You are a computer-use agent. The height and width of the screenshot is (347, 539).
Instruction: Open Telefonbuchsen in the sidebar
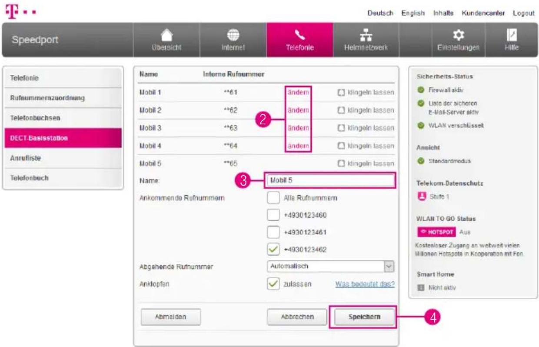click(63, 118)
